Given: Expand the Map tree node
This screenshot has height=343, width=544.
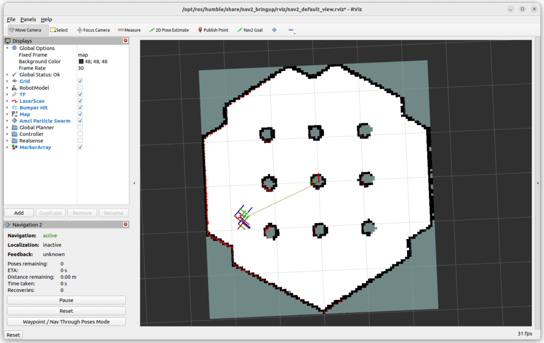Looking at the screenshot, I should [x=7, y=114].
